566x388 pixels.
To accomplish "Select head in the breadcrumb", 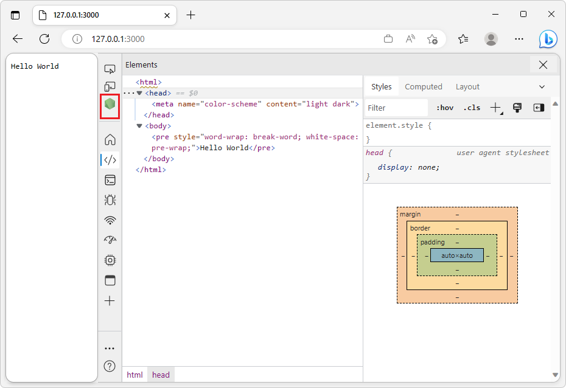I will click(x=161, y=375).
